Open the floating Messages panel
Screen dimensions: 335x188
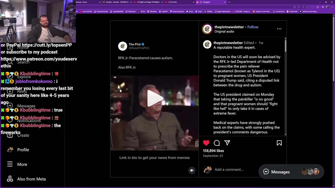click(x=291, y=172)
